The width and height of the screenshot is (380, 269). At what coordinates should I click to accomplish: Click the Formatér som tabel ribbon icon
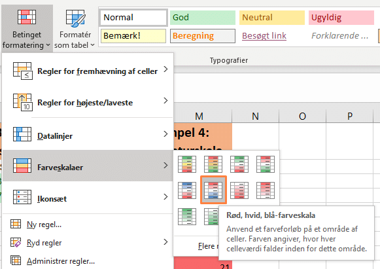point(76,18)
